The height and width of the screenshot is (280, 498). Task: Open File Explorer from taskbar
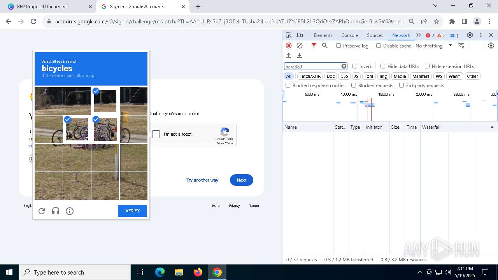click(179, 272)
